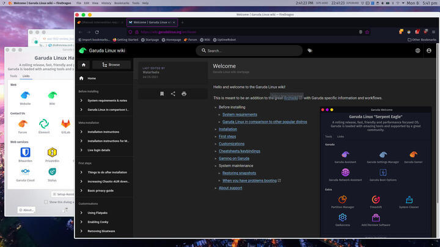Image resolution: width=440 pixels, height=247 pixels.
Task: Bookmark this page with the star icon
Action: point(367,32)
